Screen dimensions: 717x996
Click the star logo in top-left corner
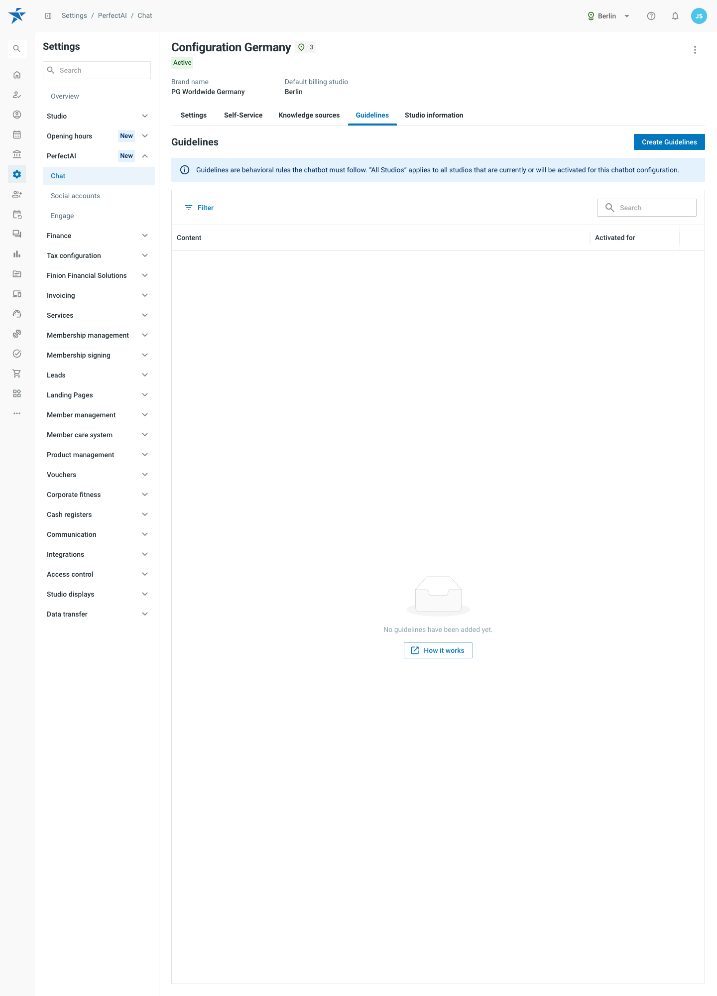click(x=17, y=16)
